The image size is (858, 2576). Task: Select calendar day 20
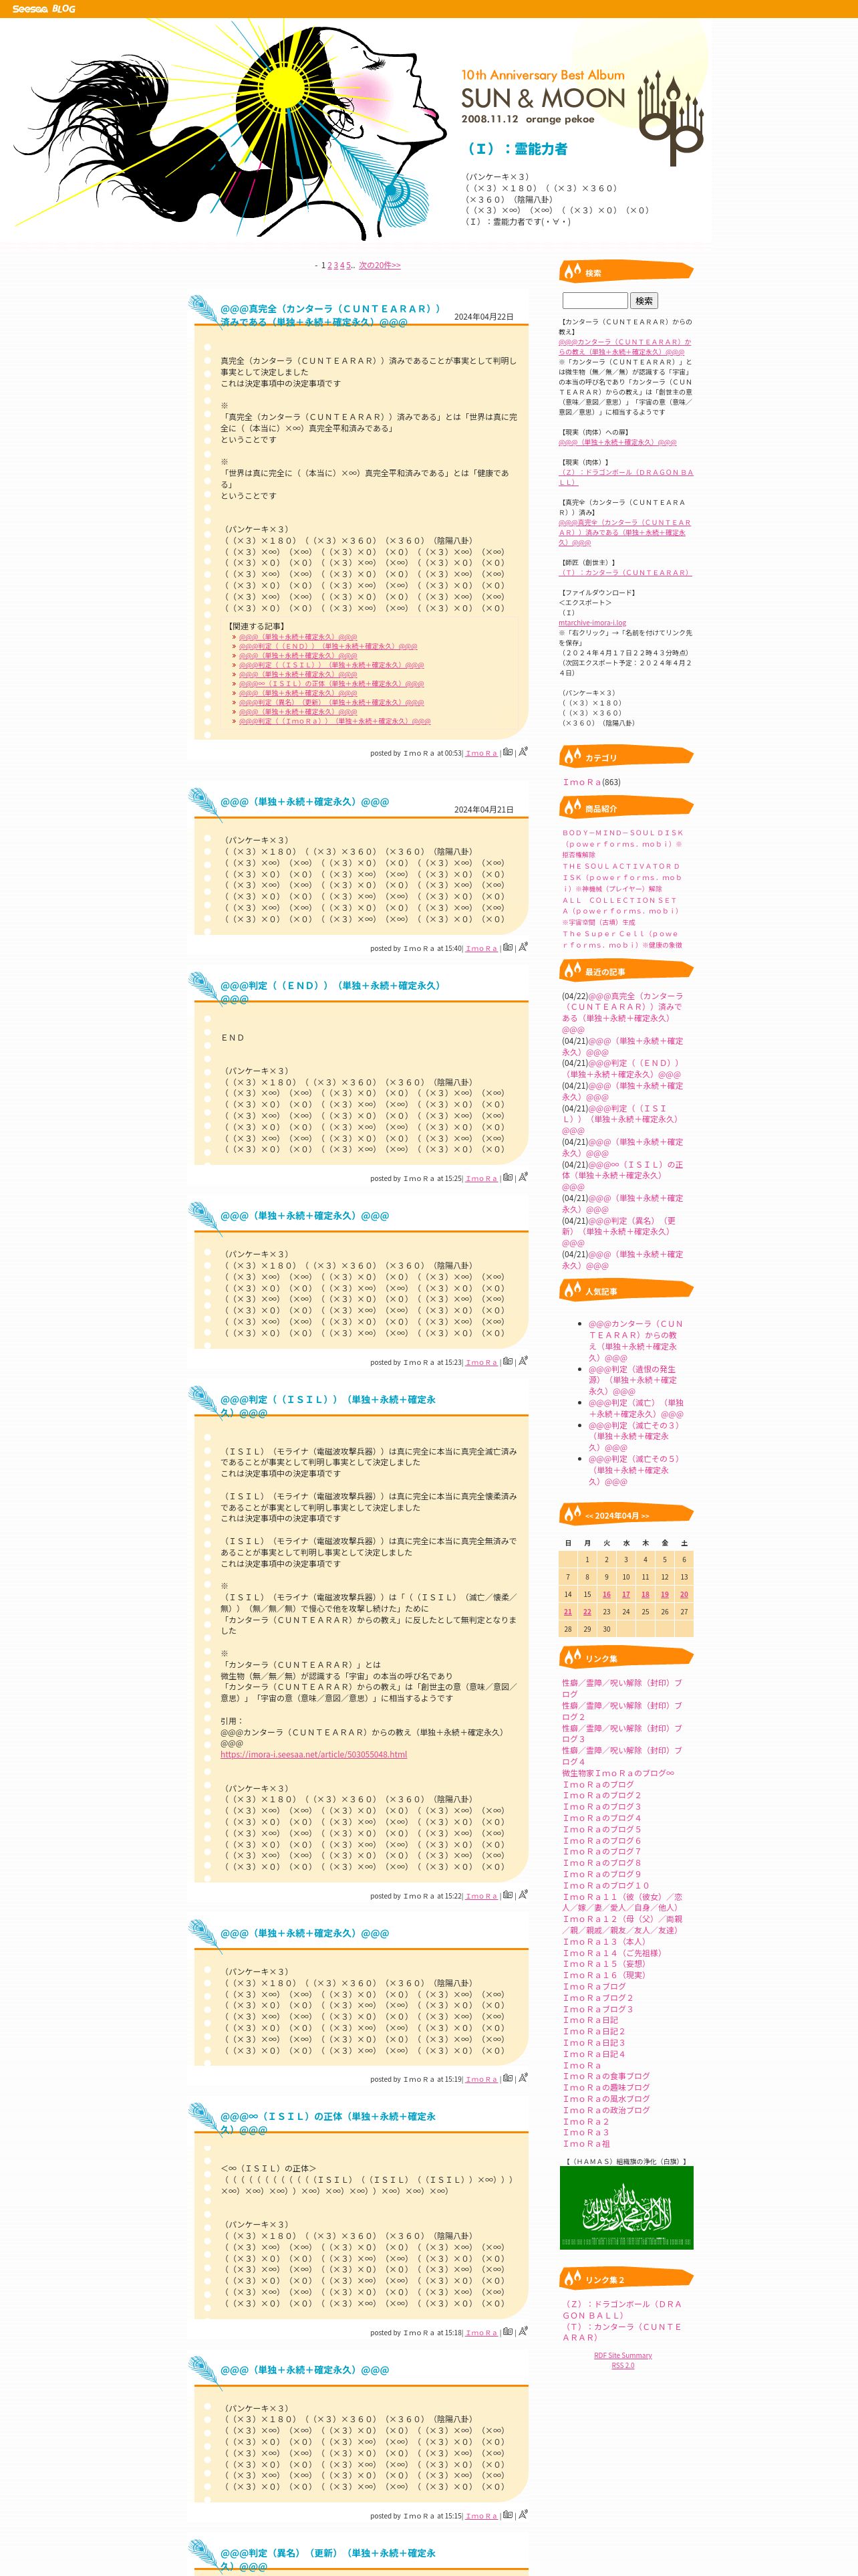pyautogui.click(x=684, y=1594)
